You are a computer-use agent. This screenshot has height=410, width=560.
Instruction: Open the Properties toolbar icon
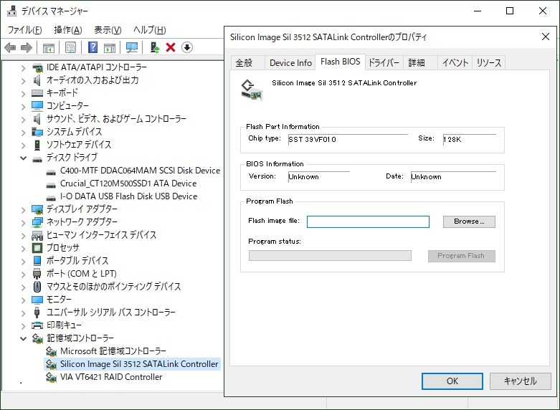click(71, 47)
